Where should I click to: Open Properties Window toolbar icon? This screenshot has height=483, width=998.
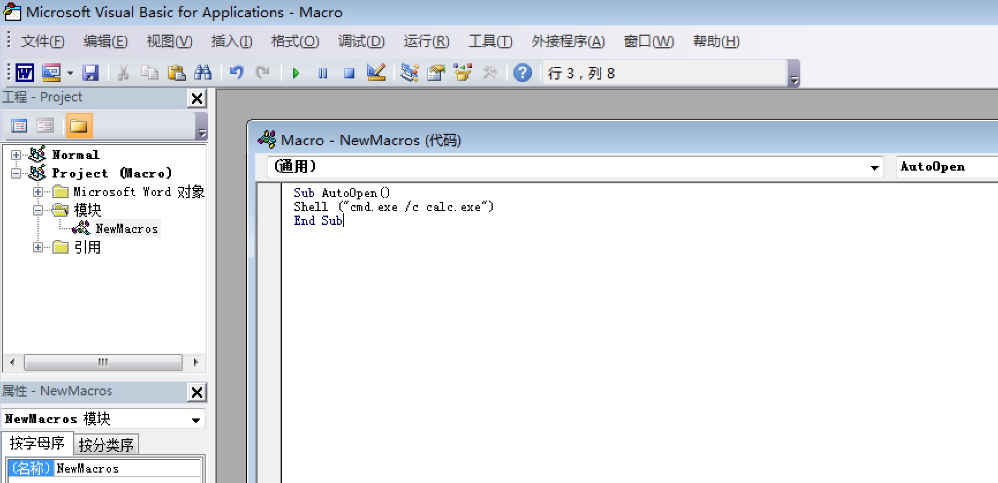(x=436, y=73)
